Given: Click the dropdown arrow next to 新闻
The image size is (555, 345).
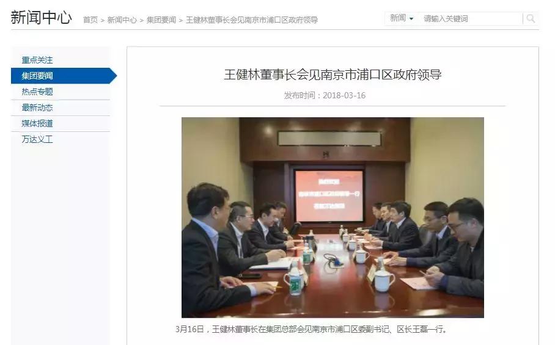Looking at the screenshot, I should 411,19.
